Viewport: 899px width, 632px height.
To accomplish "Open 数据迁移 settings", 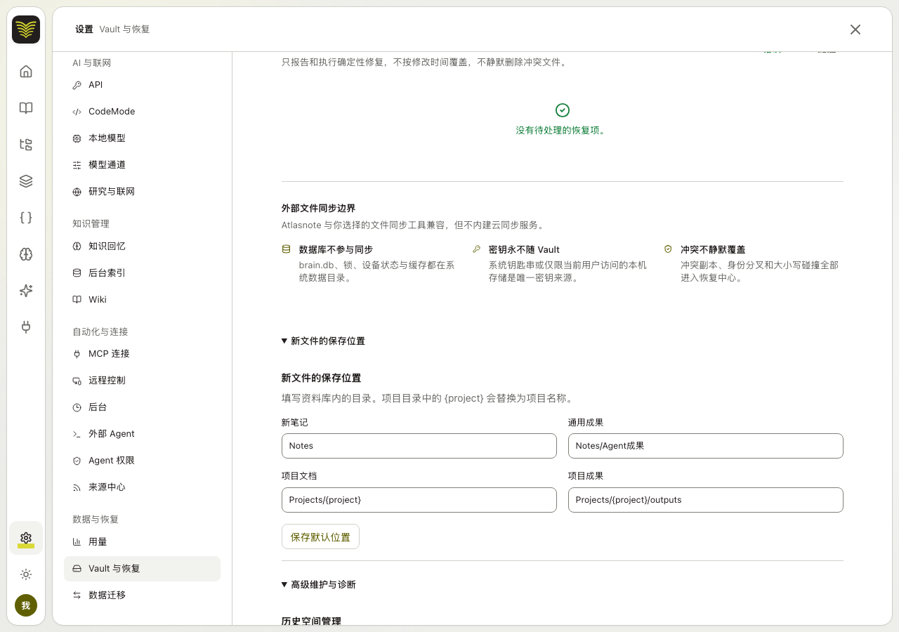I will tap(142, 595).
